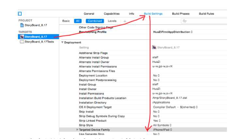
Task: Click Alternate Permissions Files setting
Action: [x=97, y=71]
